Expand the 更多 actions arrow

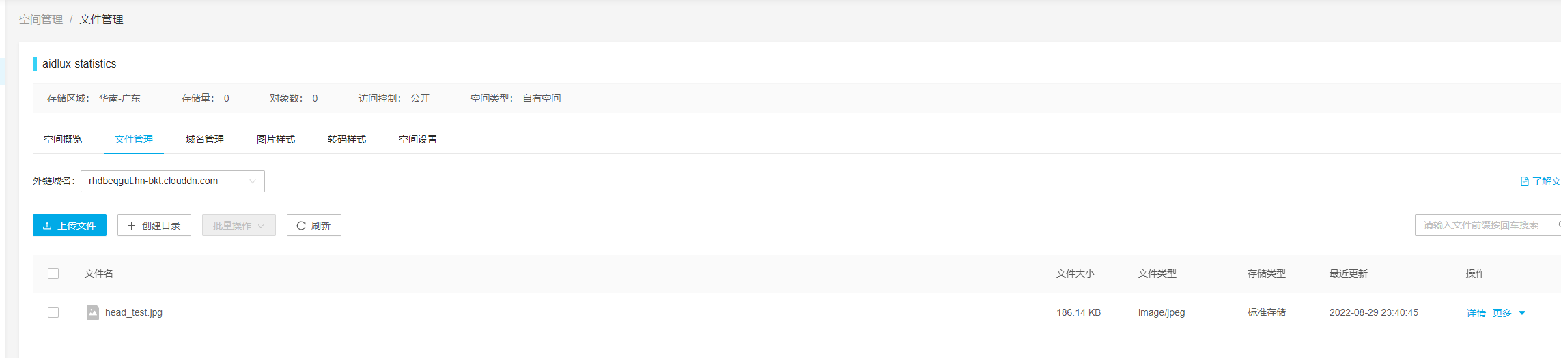pyautogui.click(x=1522, y=313)
